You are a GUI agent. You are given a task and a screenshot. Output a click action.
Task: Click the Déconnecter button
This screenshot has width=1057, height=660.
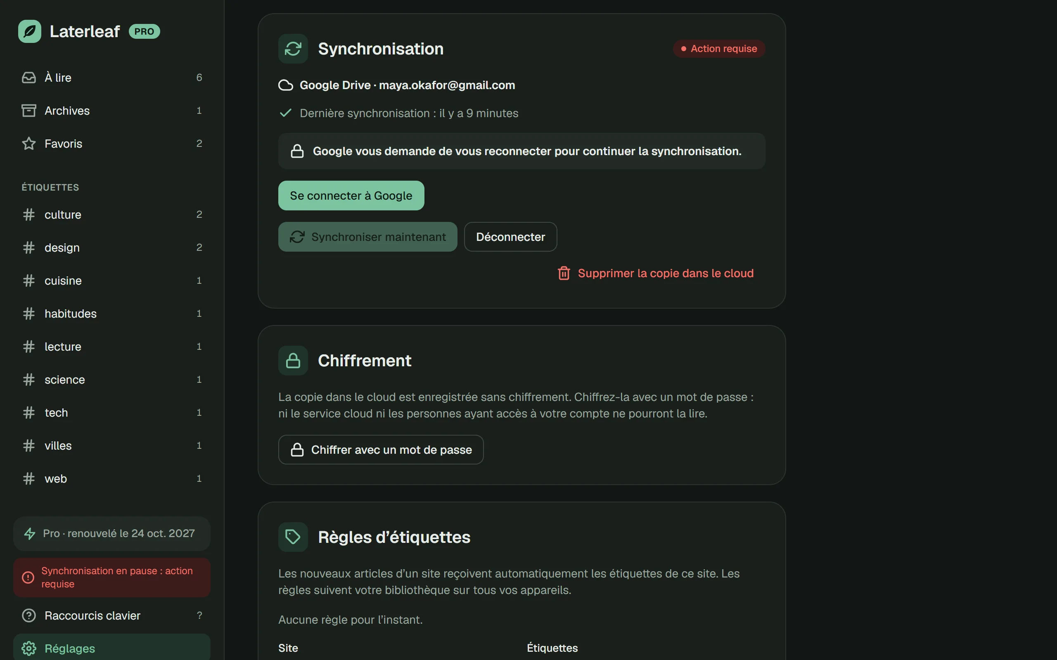click(511, 237)
